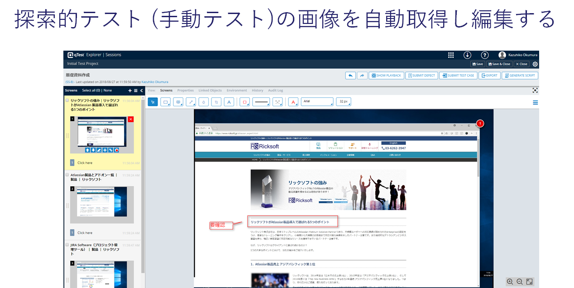
Task: Open the Environment tab
Action: pos(237,90)
